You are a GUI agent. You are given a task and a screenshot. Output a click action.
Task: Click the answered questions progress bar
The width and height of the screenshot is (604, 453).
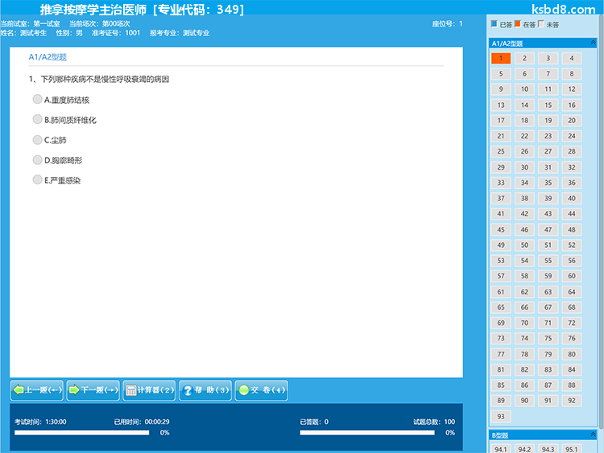coord(367,433)
